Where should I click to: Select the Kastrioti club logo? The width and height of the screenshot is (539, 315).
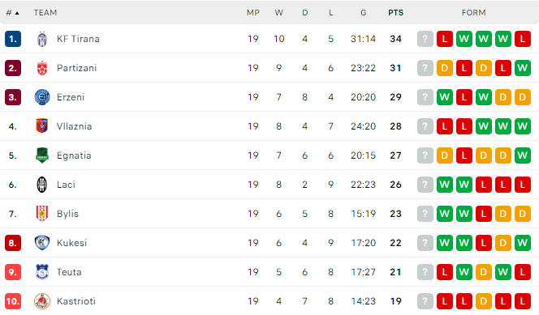point(42,301)
